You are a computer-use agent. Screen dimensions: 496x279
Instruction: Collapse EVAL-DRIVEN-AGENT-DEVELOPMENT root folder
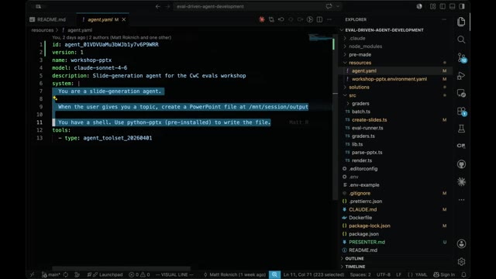[384, 30]
